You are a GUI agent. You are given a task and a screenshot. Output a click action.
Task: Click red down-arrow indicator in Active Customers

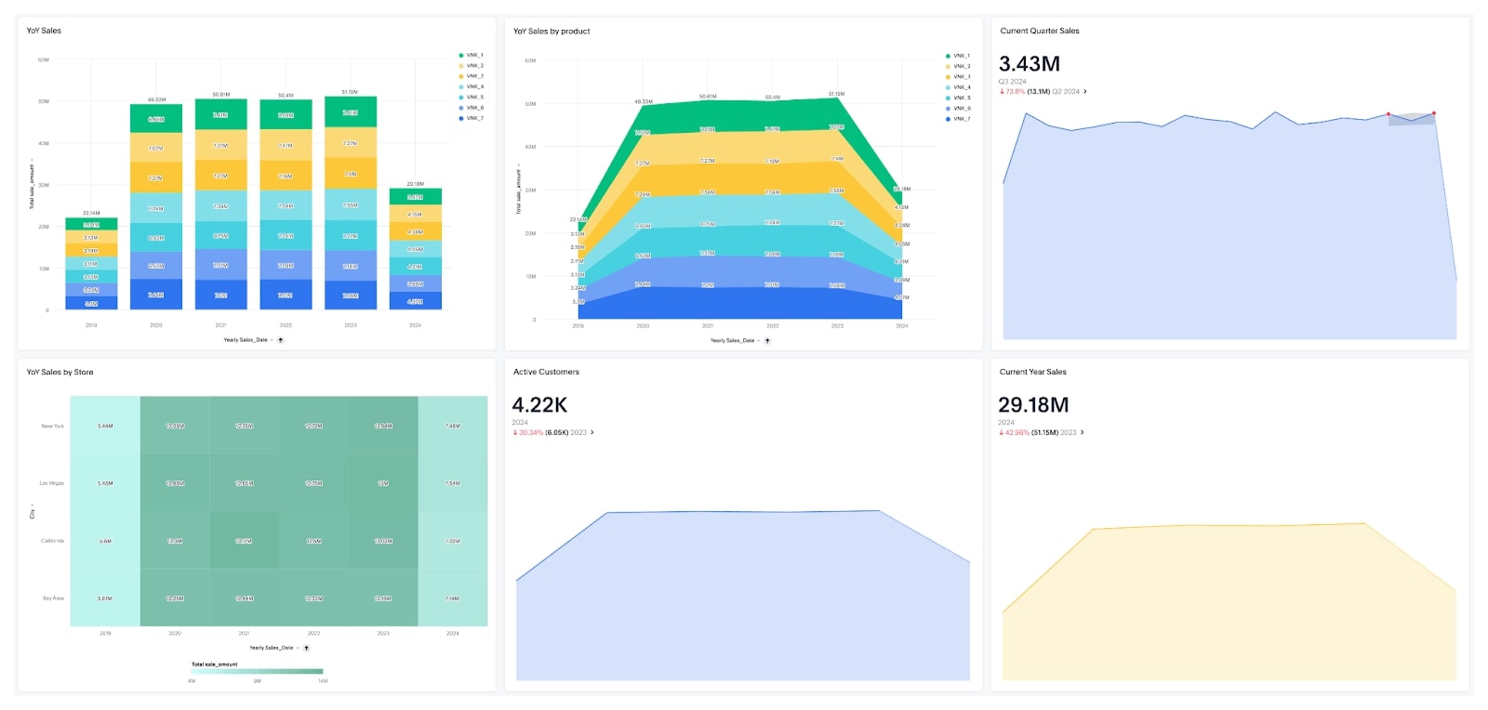coord(515,432)
